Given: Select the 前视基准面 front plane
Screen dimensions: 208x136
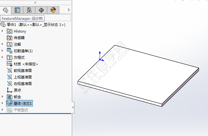Looking at the screenshot, I should coord(22,70).
